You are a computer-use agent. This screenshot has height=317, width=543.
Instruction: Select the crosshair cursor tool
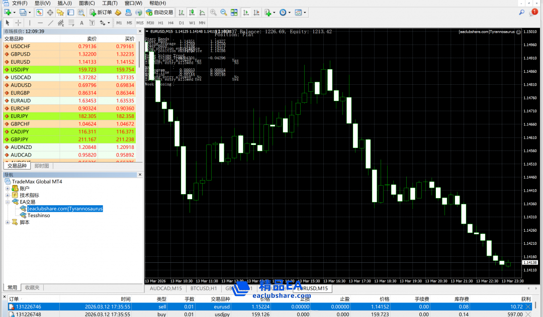(19, 23)
